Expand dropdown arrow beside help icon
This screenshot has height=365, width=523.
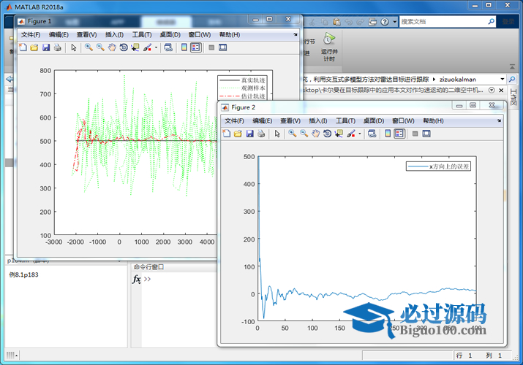[394, 22]
